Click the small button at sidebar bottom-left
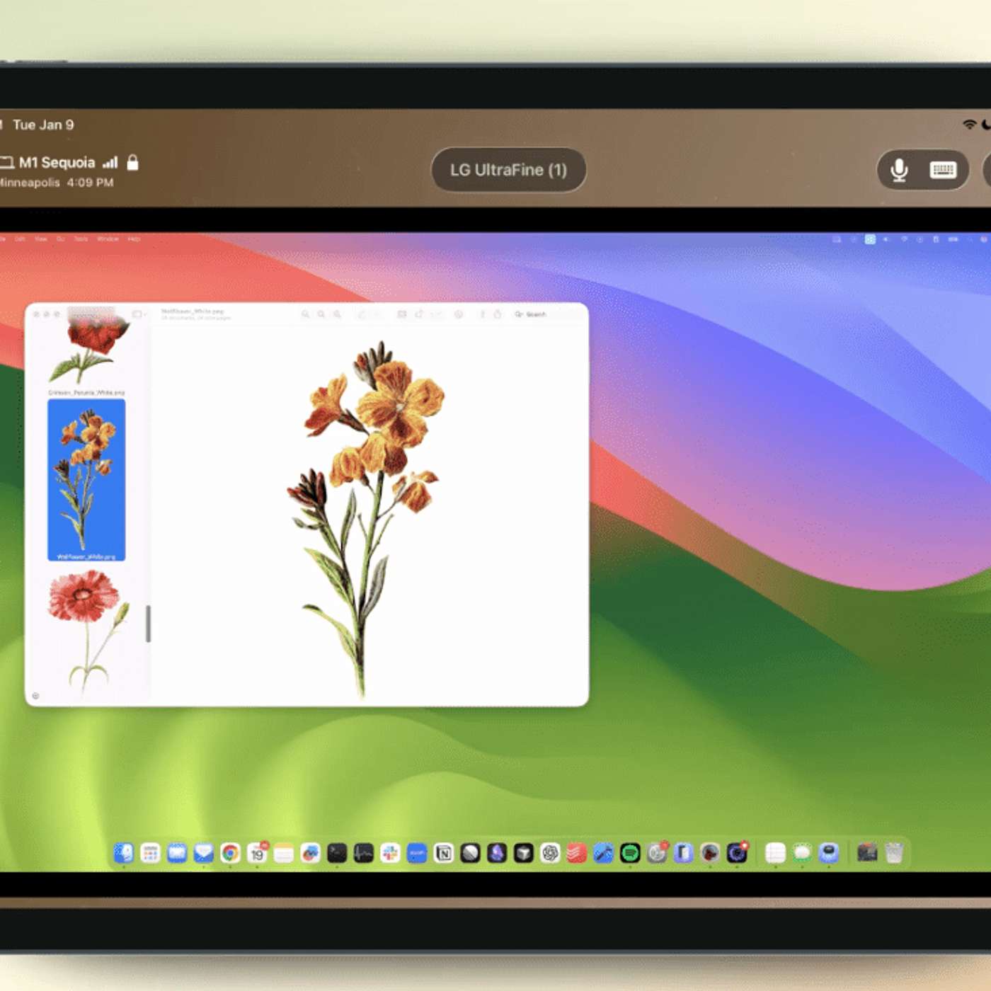The height and width of the screenshot is (991, 991). point(35,696)
